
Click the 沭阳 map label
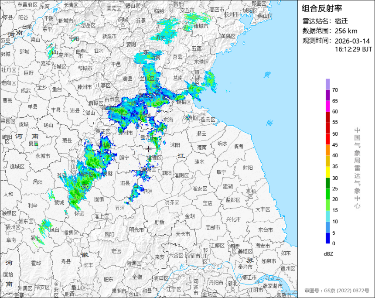coord(175,145)
